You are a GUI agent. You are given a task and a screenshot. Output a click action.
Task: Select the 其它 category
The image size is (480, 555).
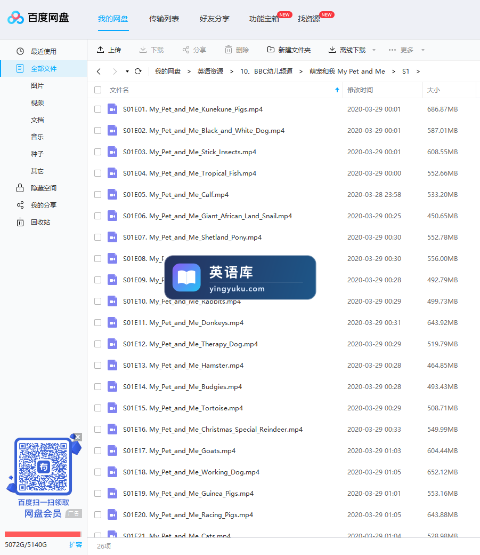coord(37,171)
